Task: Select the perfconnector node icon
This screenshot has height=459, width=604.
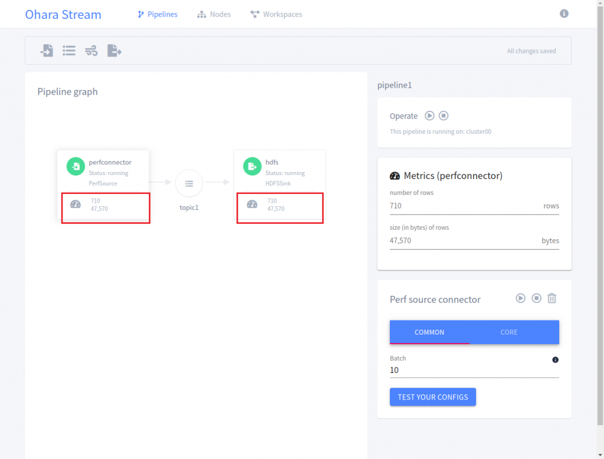Action: (75, 166)
